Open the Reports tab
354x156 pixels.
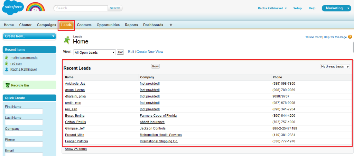(x=131, y=25)
